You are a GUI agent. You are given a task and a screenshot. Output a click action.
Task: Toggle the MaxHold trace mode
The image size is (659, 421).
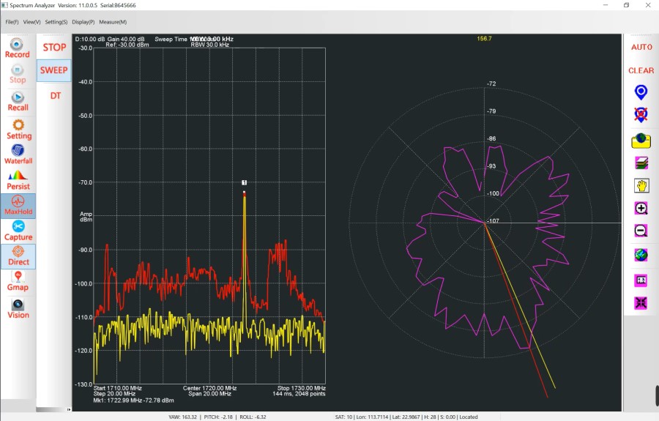coord(18,205)
